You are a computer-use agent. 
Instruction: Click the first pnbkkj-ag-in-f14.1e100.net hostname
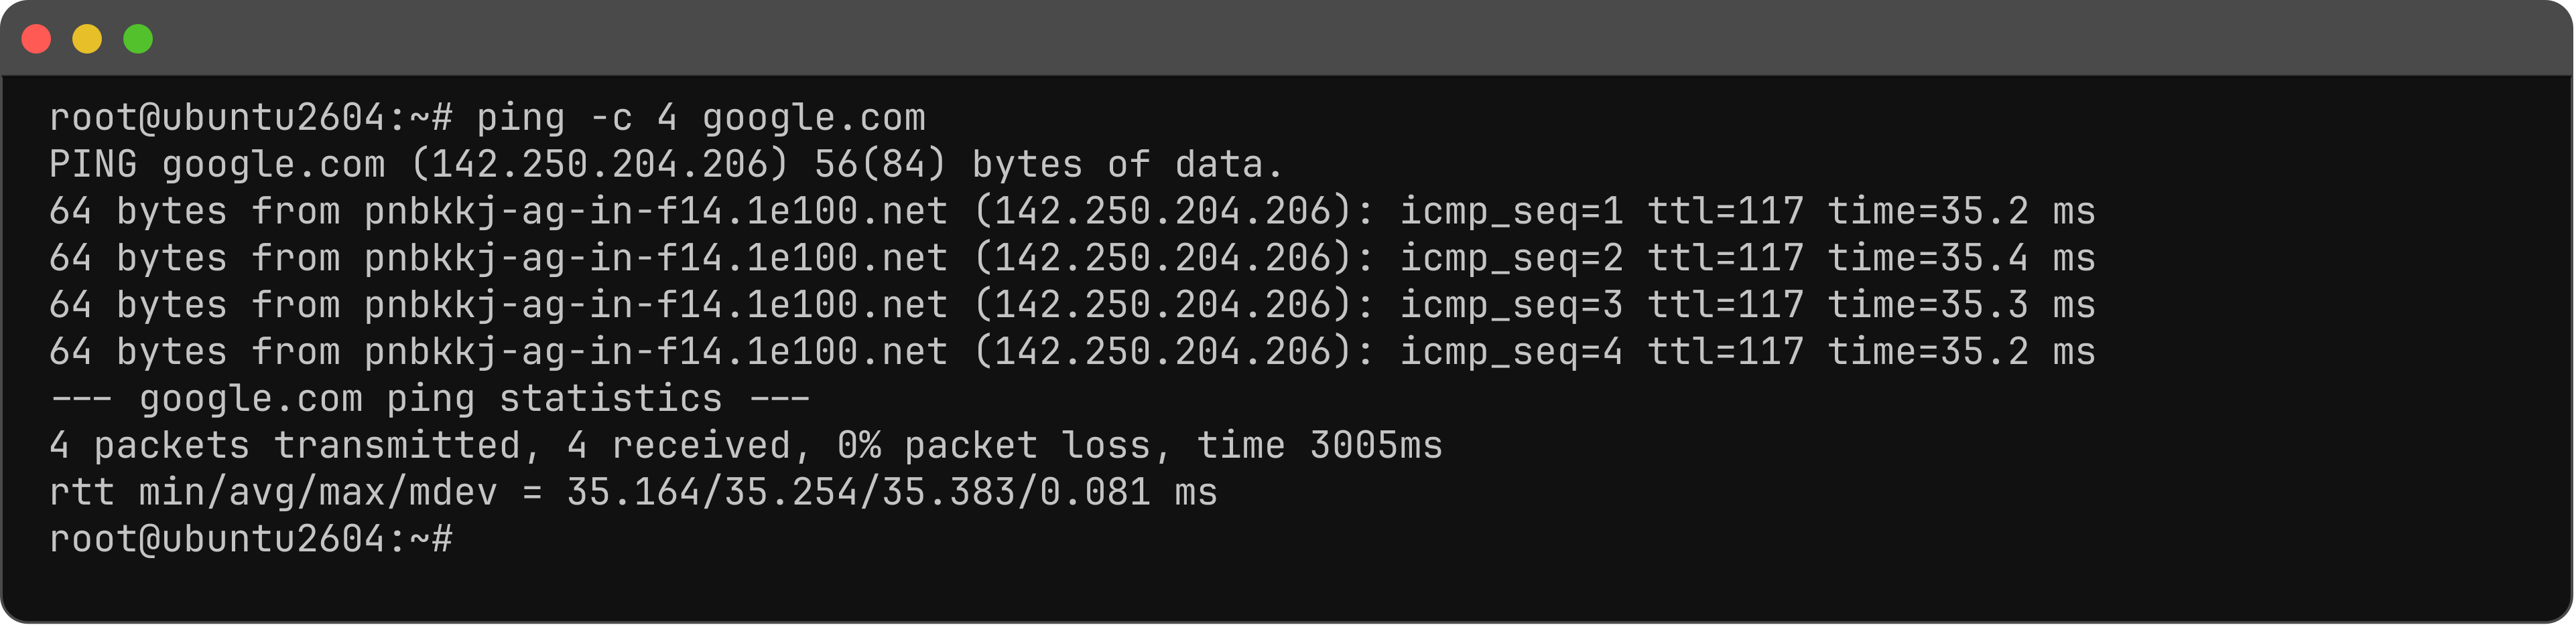(655, 211)
